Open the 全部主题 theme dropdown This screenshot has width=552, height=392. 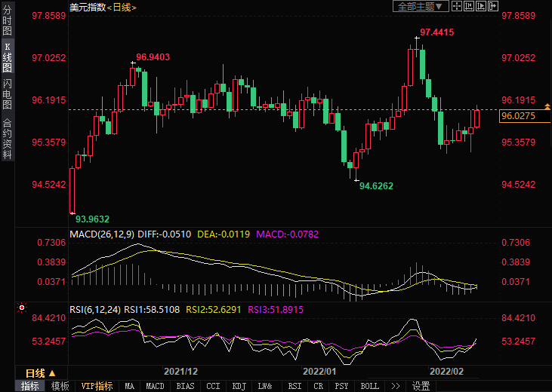(x=421, y=6)
